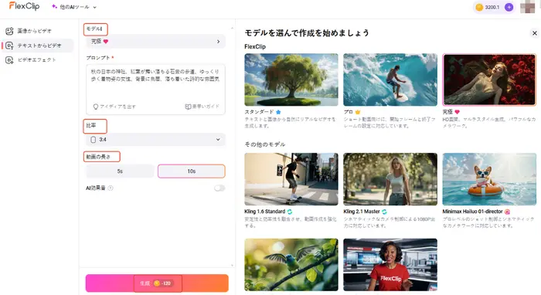The image size is (541, 295).
Task: Select the FlexClip presenter model thumbnail
Action: pos(390,265)
